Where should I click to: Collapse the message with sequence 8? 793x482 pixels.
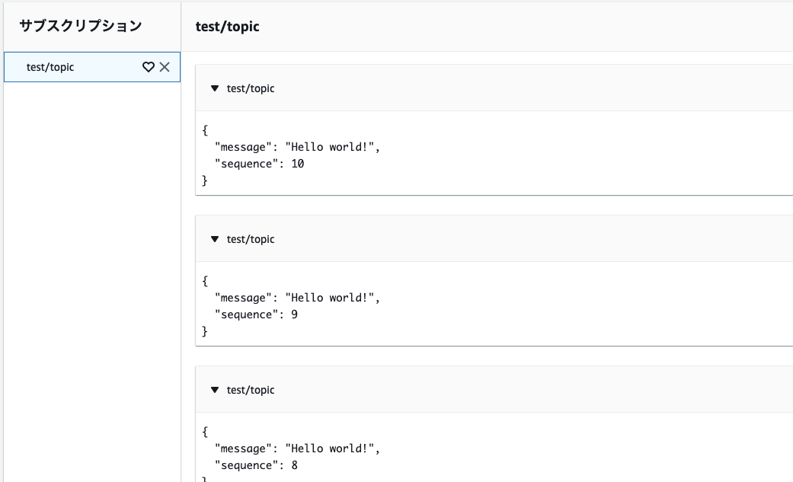click(215, 389)
